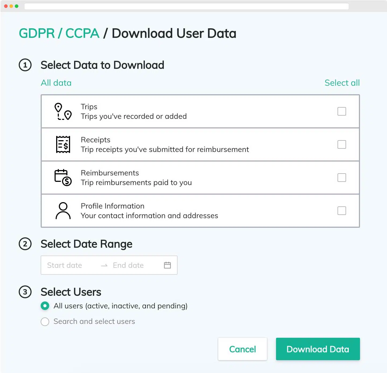Image resolution: width=387 pixels, height=373 pixels.
Task: Choose All users radio option
Action: click(x=45, y=306)
